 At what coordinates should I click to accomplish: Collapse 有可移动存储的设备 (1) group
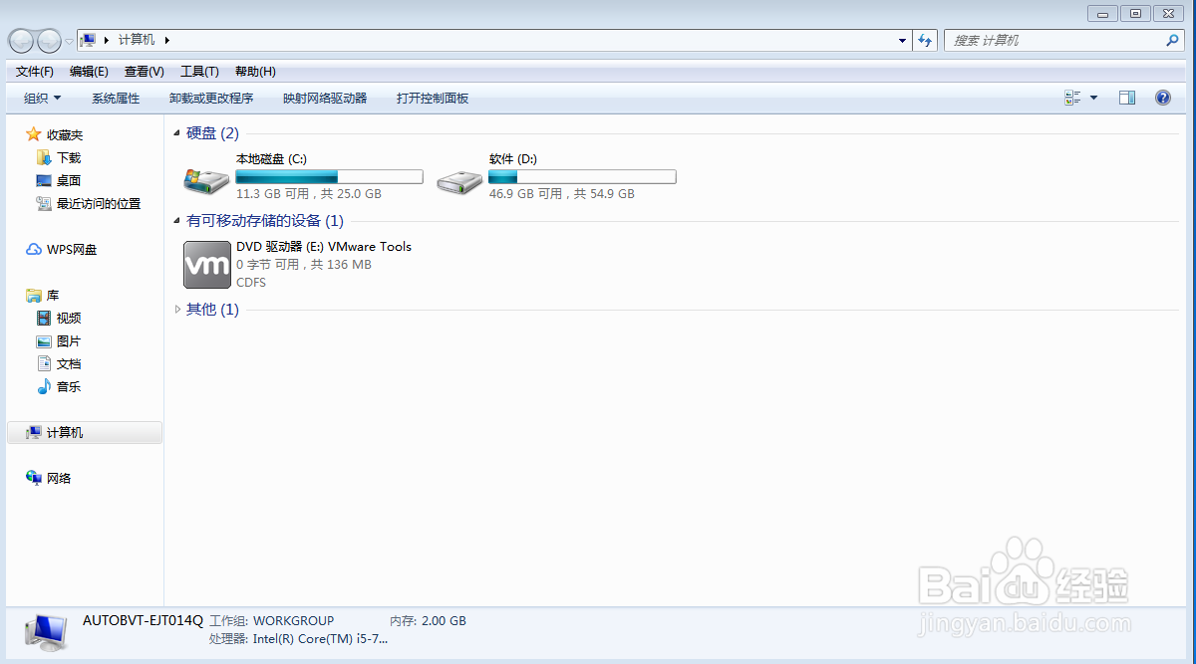click(x=177, y=221)
